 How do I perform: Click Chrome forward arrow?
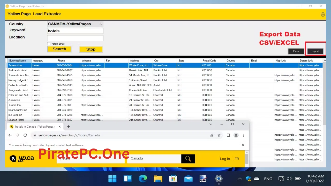click(18, 135)
